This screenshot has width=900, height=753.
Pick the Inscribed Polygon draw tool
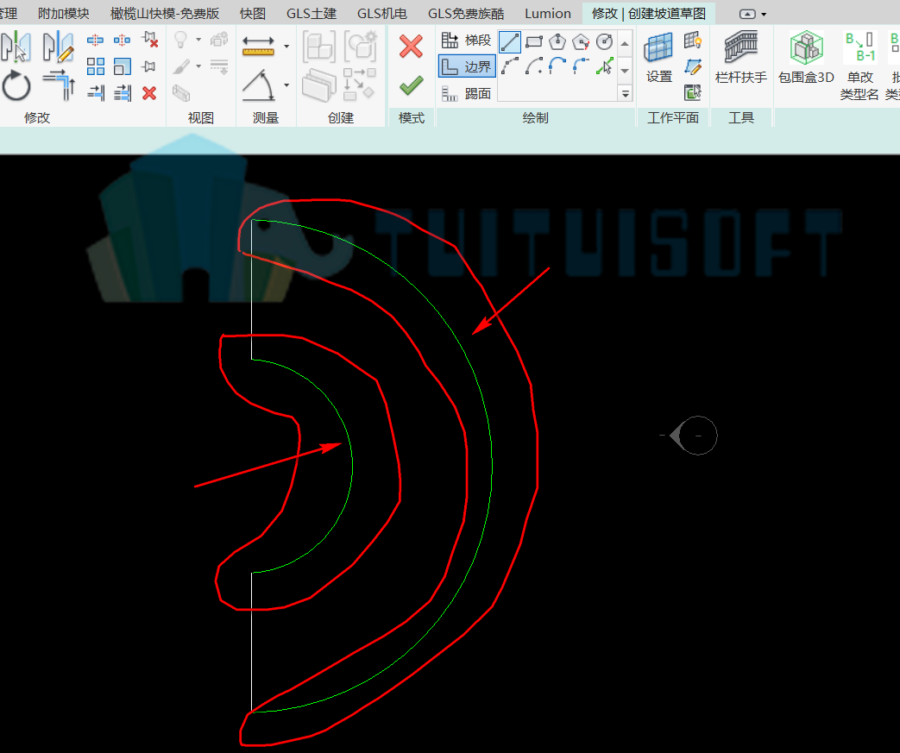pyautogui.click(x=557, y=42)
